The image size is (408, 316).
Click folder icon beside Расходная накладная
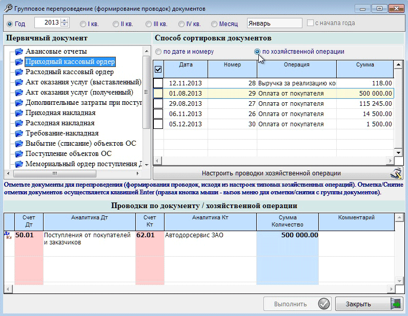pyautogui.click(x=19, y=123)
